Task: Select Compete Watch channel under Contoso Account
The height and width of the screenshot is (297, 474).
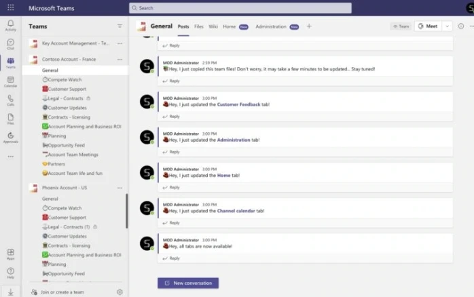Action: tap(65, 80)
